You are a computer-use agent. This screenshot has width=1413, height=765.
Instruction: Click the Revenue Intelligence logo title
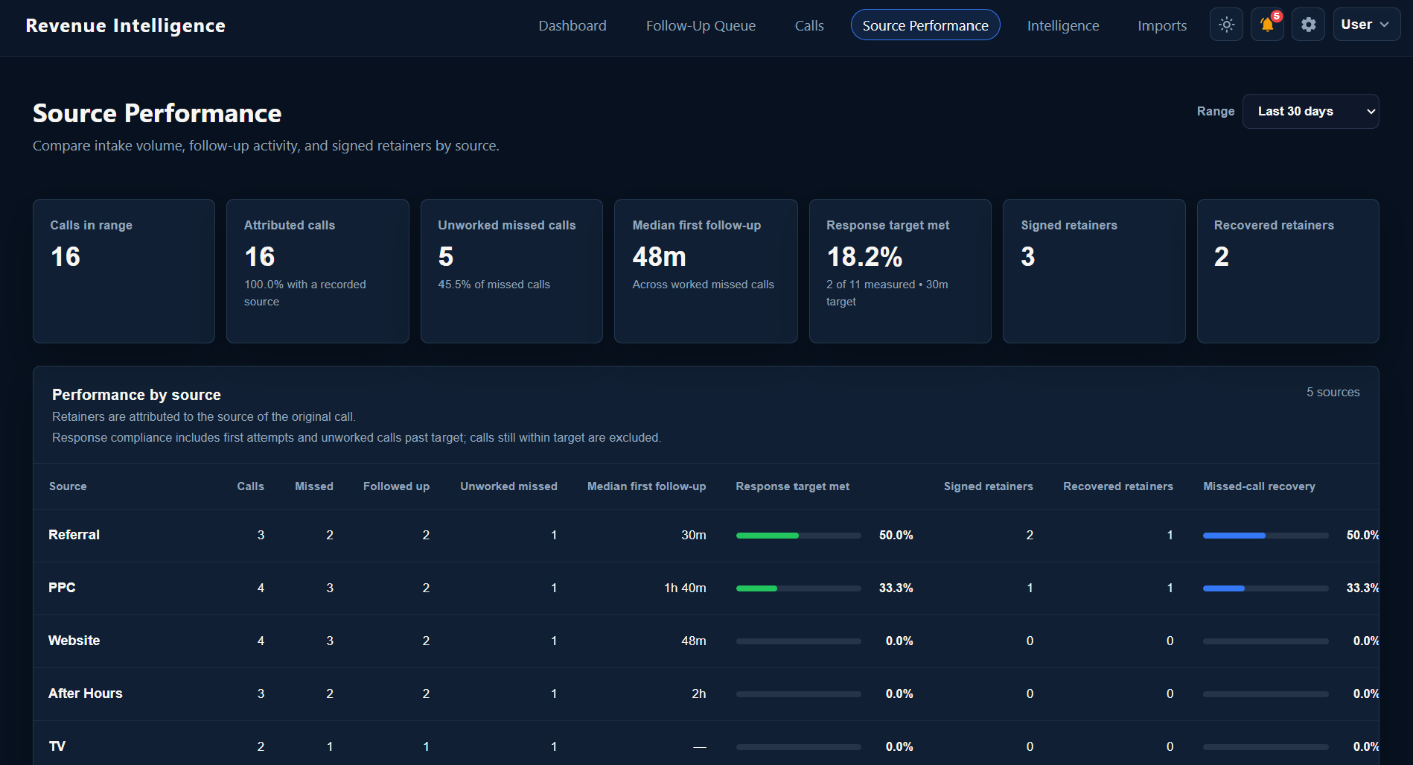tap(125, 25)
